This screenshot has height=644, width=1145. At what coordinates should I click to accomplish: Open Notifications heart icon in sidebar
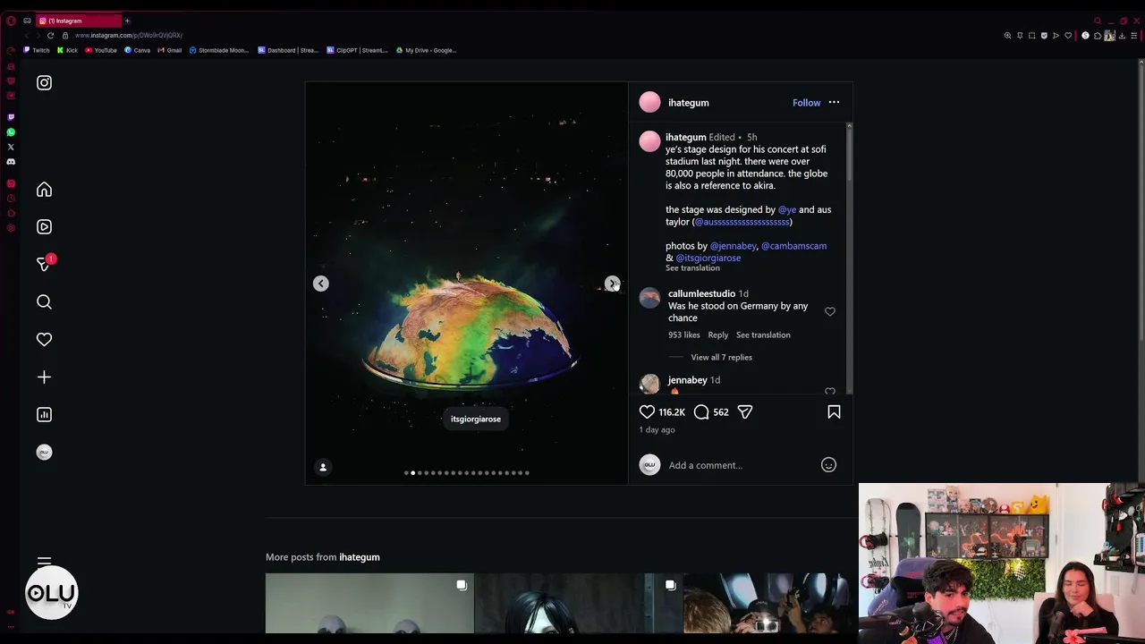(x=44, y=340)
